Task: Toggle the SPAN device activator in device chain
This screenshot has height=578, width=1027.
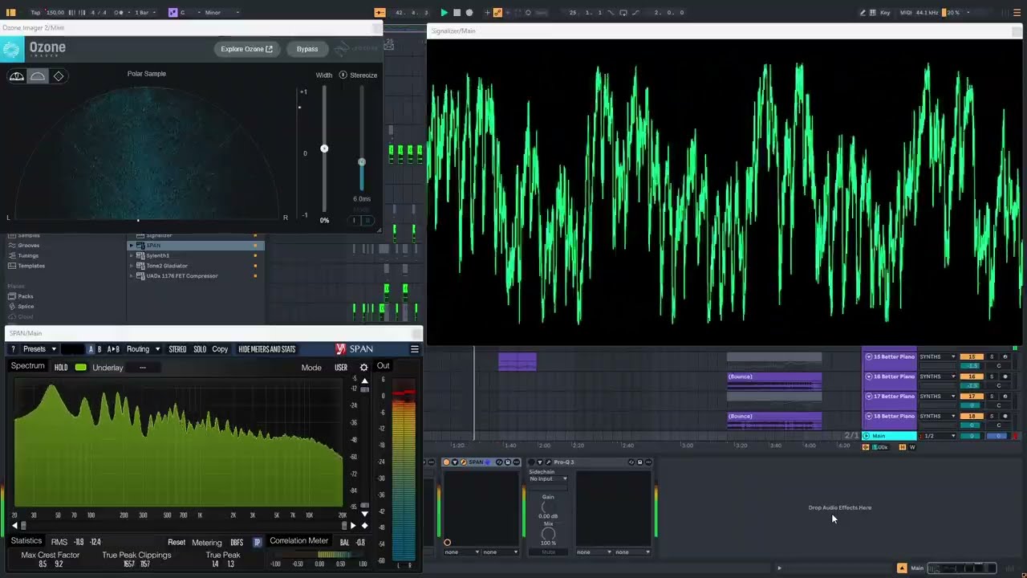Action: click(x=446, y=462)
